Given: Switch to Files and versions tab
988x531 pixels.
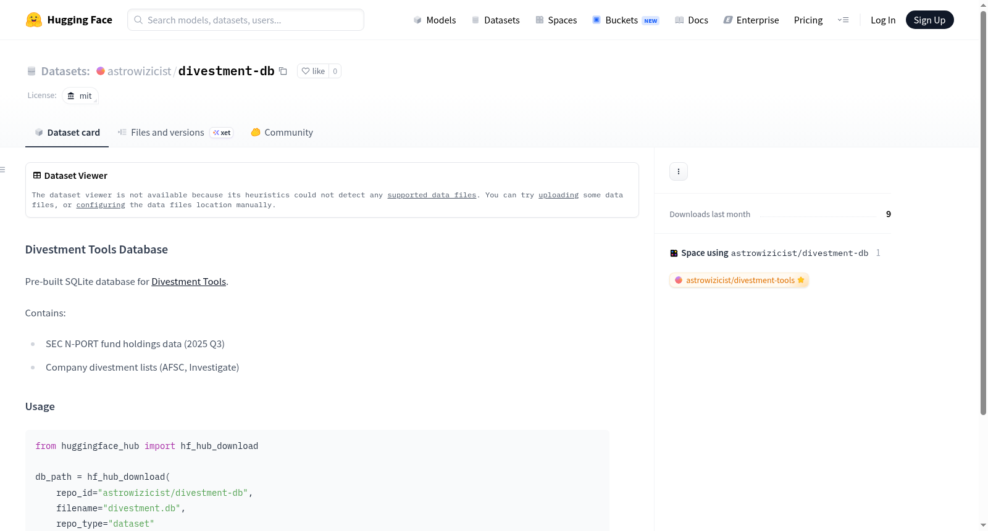Looking at the screenshot, I should point(175,133).
